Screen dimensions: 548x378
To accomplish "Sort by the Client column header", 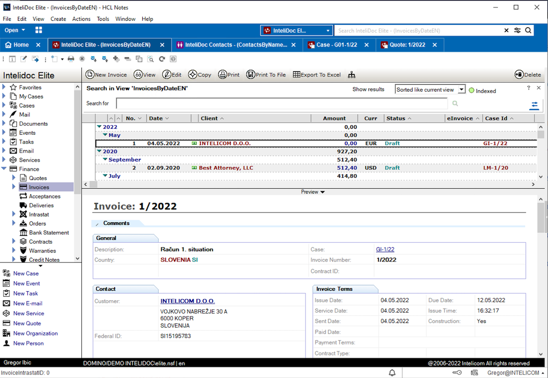I will point(212,118).
